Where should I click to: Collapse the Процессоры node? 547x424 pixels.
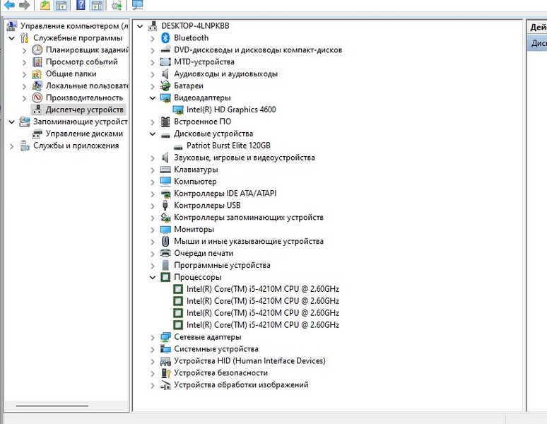[153, 278]
